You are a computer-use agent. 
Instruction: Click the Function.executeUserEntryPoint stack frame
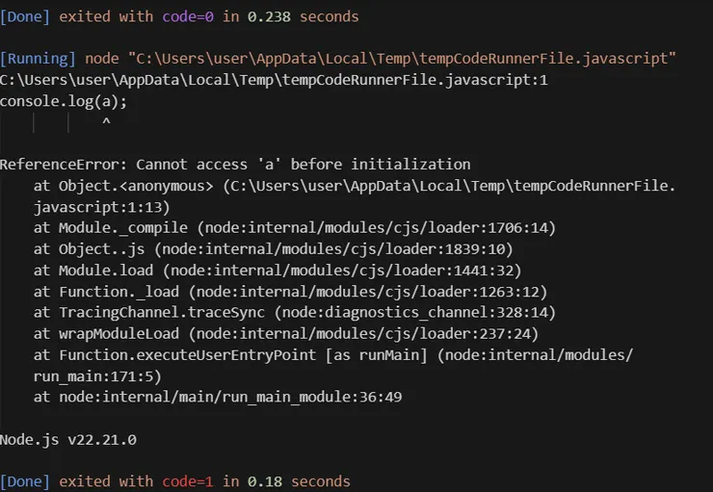click(332, 354)
